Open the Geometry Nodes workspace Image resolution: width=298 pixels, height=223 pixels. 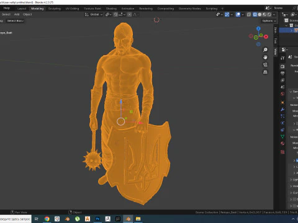[190, 9]
